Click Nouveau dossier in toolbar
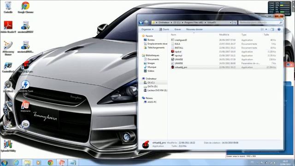 point(195,30)
